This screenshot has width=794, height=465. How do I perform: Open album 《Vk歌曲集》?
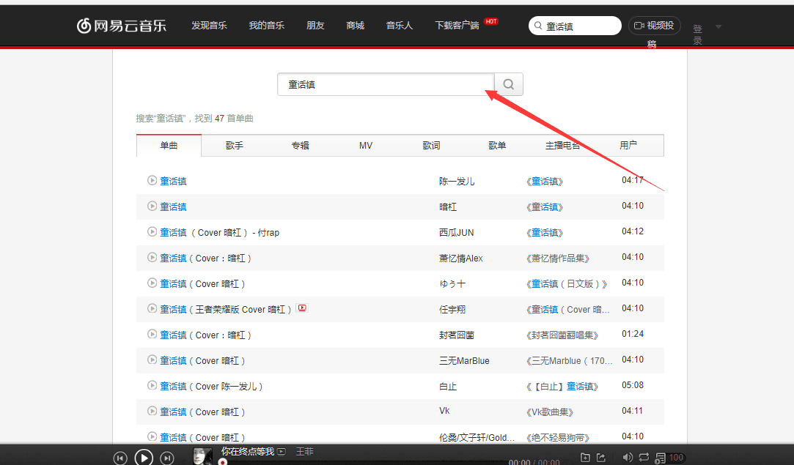[550, 412]
